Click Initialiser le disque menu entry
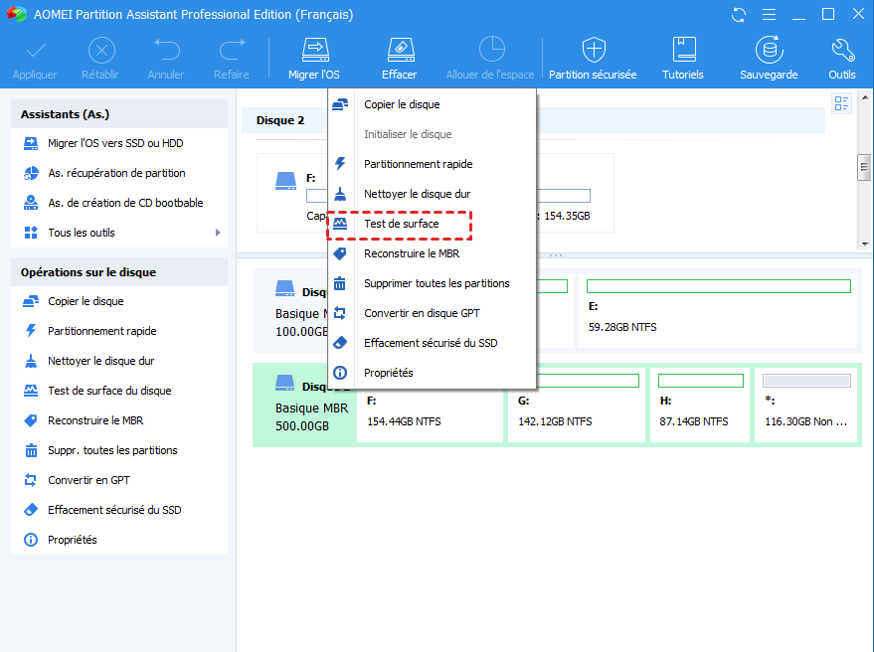 (432, 134)
